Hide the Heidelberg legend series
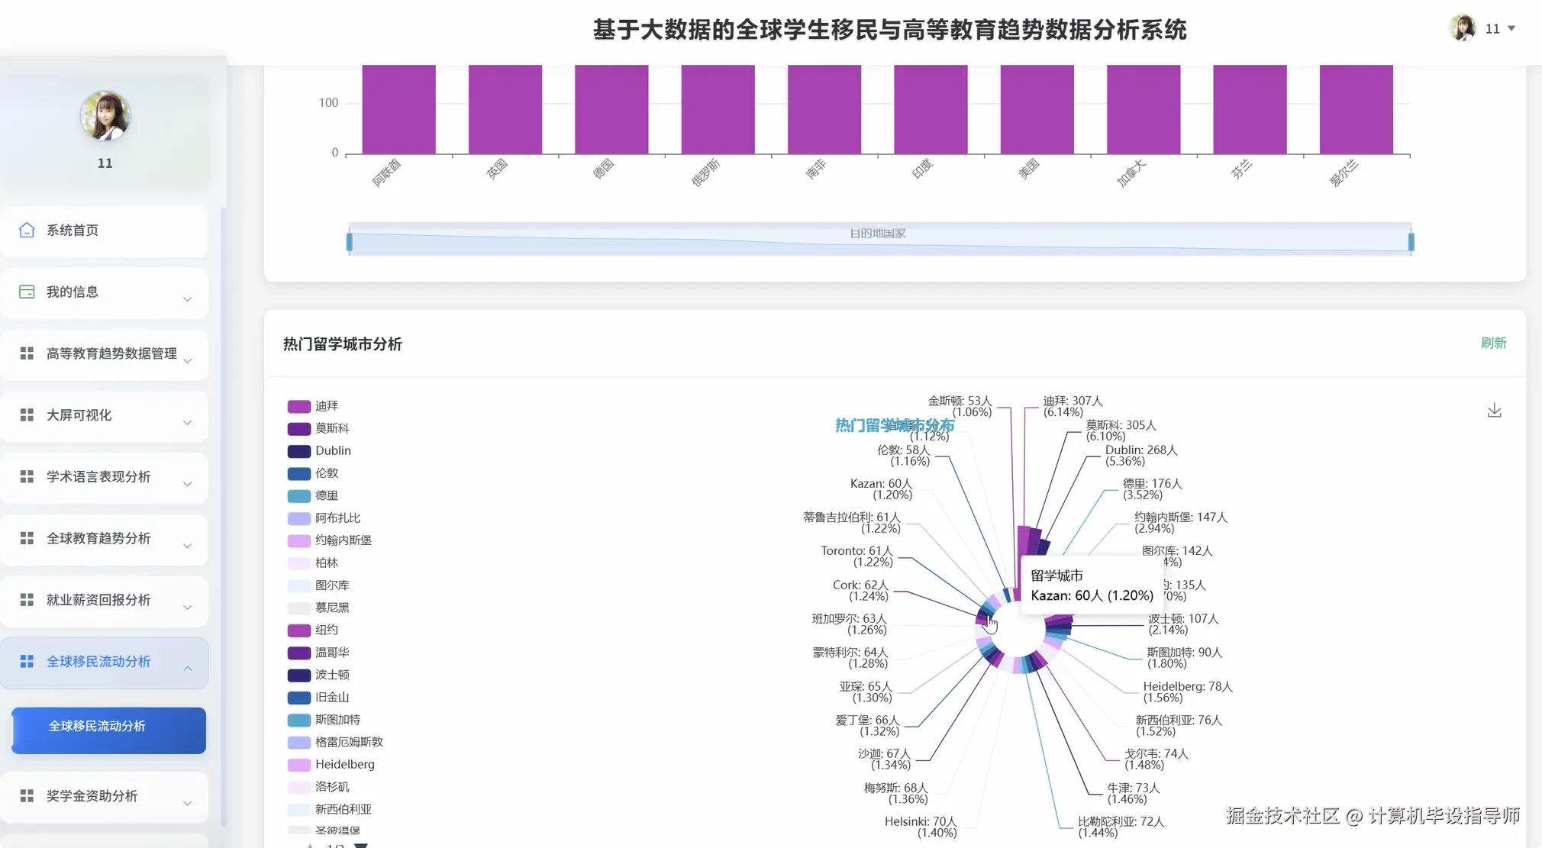Viewport: 1542px width, 848px height. pyautogui.click(x=299, y=765)
